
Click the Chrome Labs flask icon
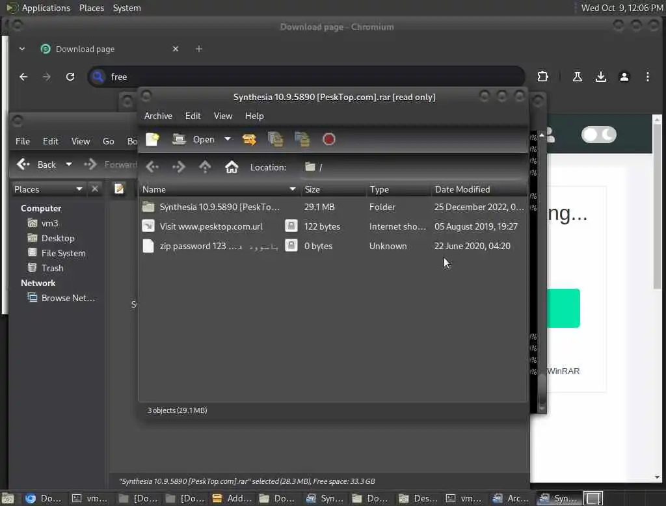pyautogui.click(x=578, y=77)
